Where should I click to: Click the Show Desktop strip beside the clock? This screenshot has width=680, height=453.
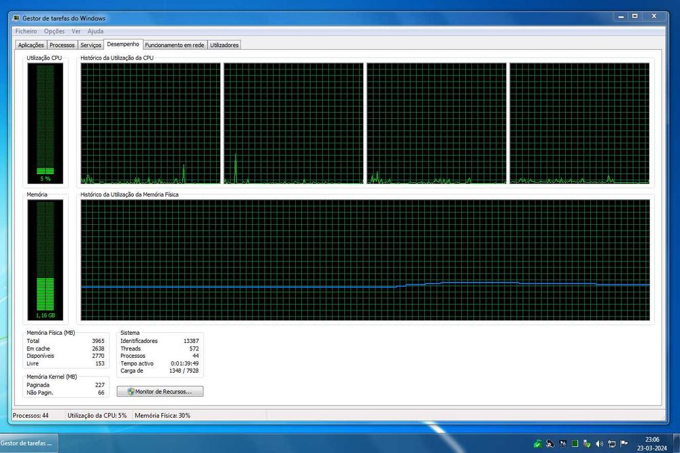(677, 443)
